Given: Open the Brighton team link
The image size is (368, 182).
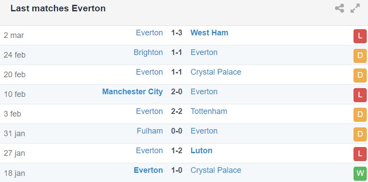Looking at the screenshot, I should pos(148,52).
